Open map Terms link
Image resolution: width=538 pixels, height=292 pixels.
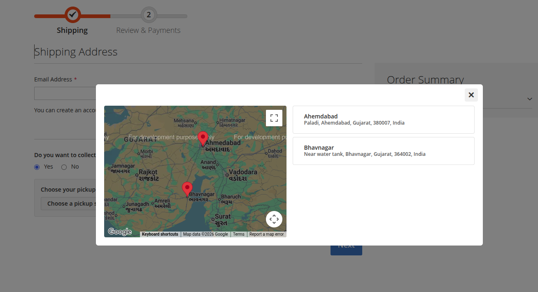coord(239,234)
